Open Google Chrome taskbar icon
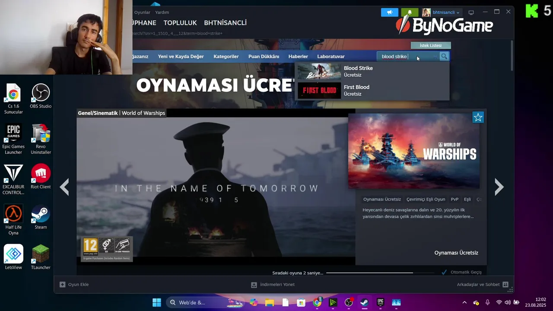The height and width of the screenshot is (311, 553). [317, 302]
